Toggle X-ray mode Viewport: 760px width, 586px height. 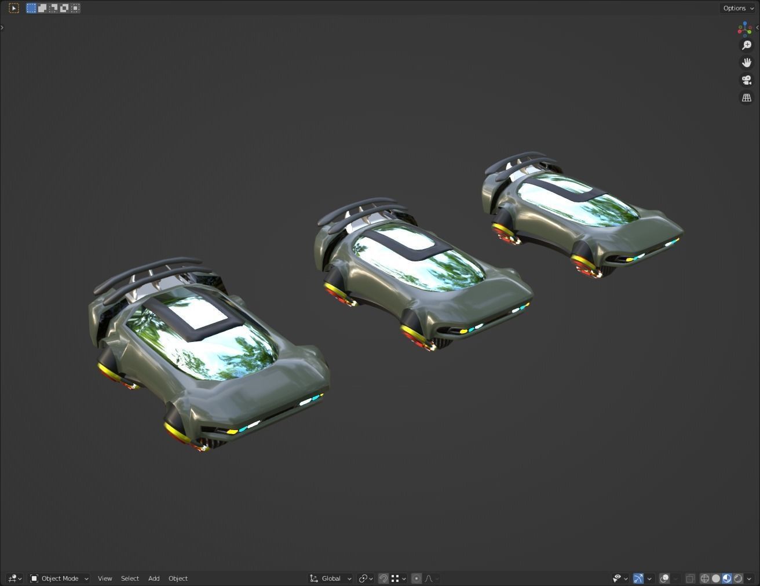coord(690,578)
